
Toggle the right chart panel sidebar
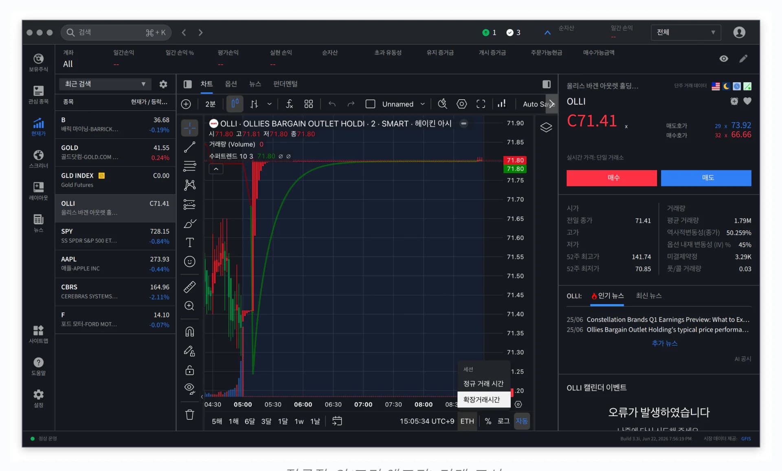tap(547, 84)
